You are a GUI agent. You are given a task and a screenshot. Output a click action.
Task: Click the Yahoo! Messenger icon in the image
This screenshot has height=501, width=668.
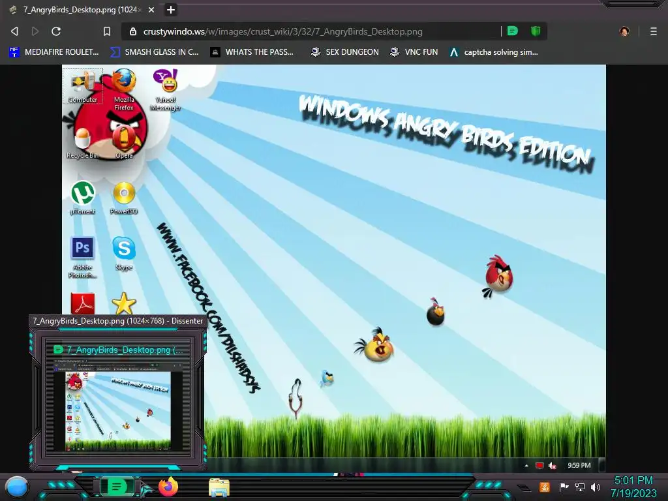165,89
